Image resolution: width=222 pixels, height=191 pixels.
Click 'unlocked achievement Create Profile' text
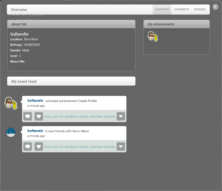pos(71,101)
